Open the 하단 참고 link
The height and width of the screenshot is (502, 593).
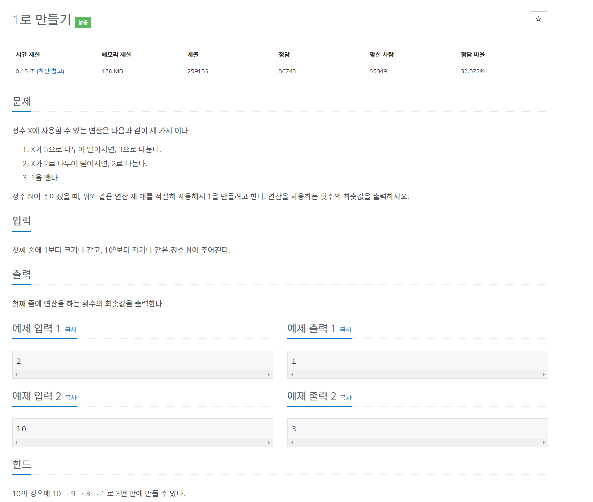pyautogui.click(x=50, y=71)
